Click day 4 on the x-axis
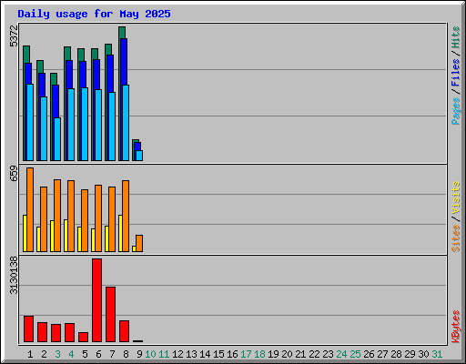The image size is (466, 364). click(71, 354)
